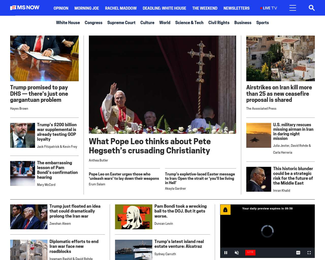This screenshot has height=260, width=325.
Task: Click the red LIVE badge in player
Action: coord(250,252)
